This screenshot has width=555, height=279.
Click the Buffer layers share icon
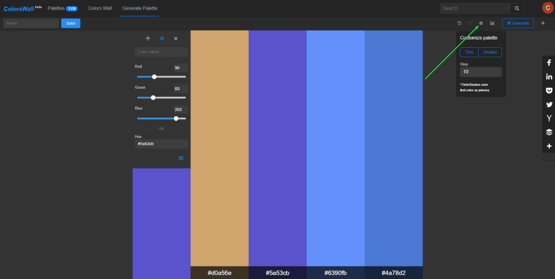(x=549, y=132)
